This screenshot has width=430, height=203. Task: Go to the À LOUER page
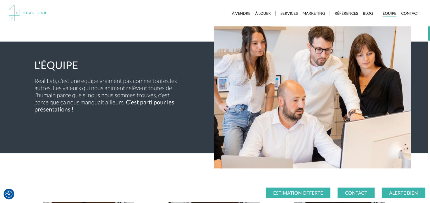[263, 13]
